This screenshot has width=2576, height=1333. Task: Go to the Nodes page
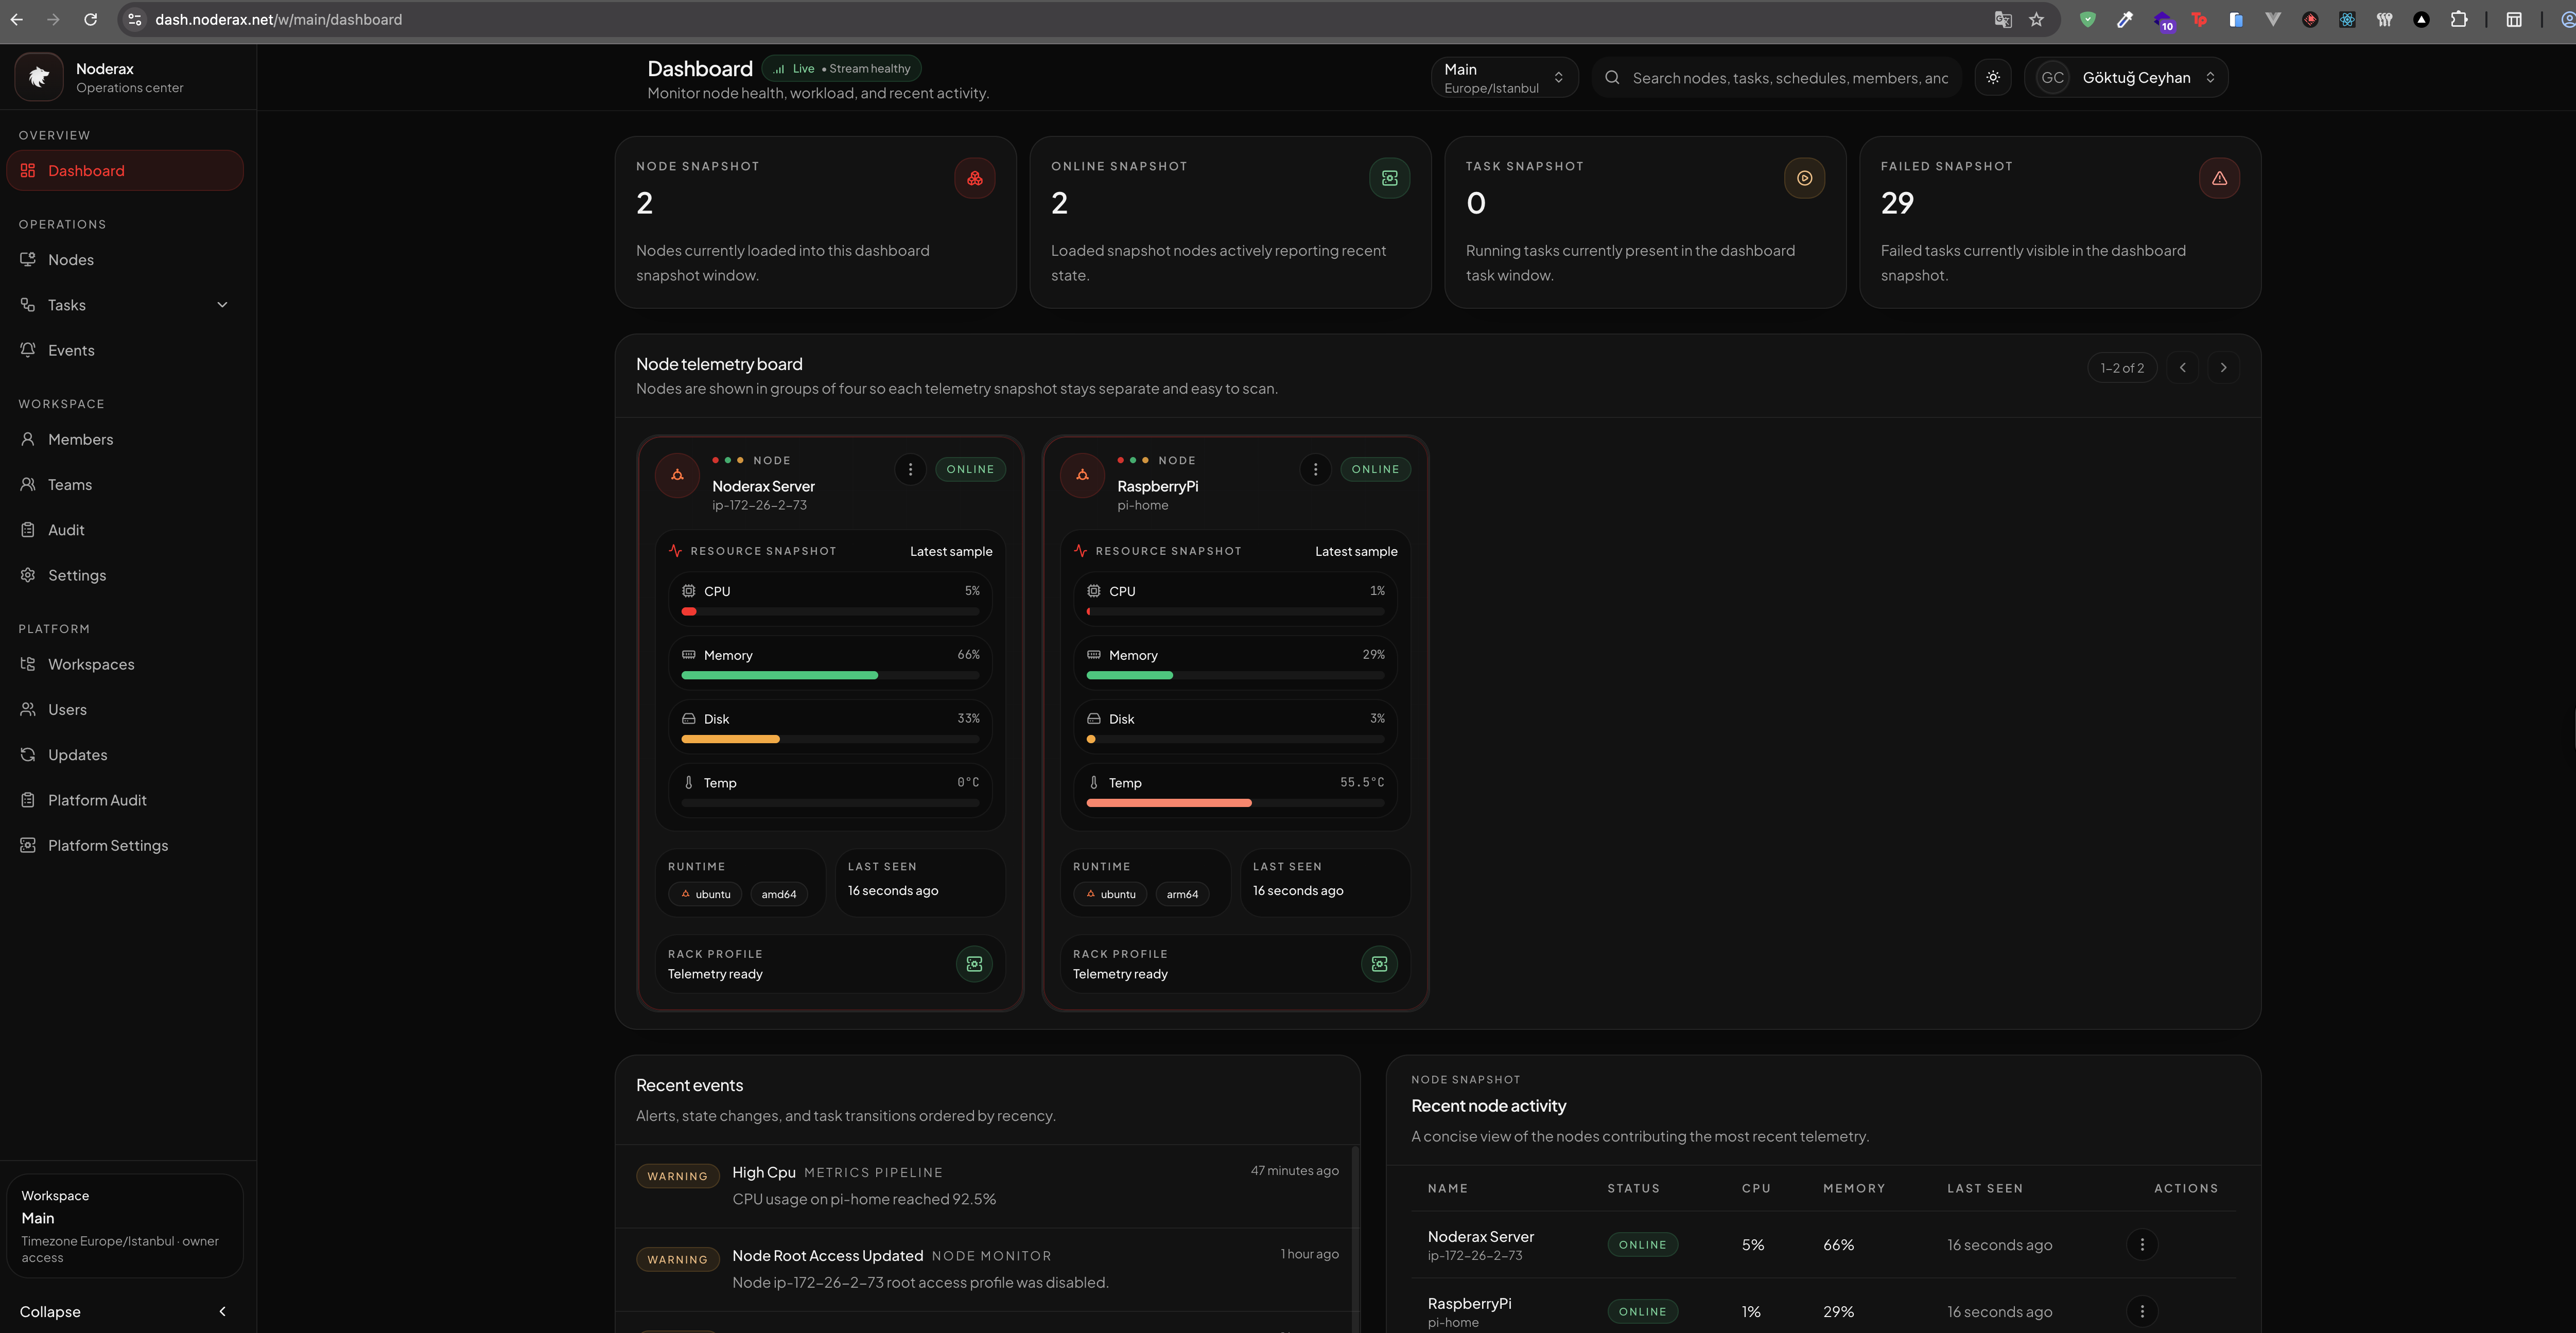pos(124,260)
